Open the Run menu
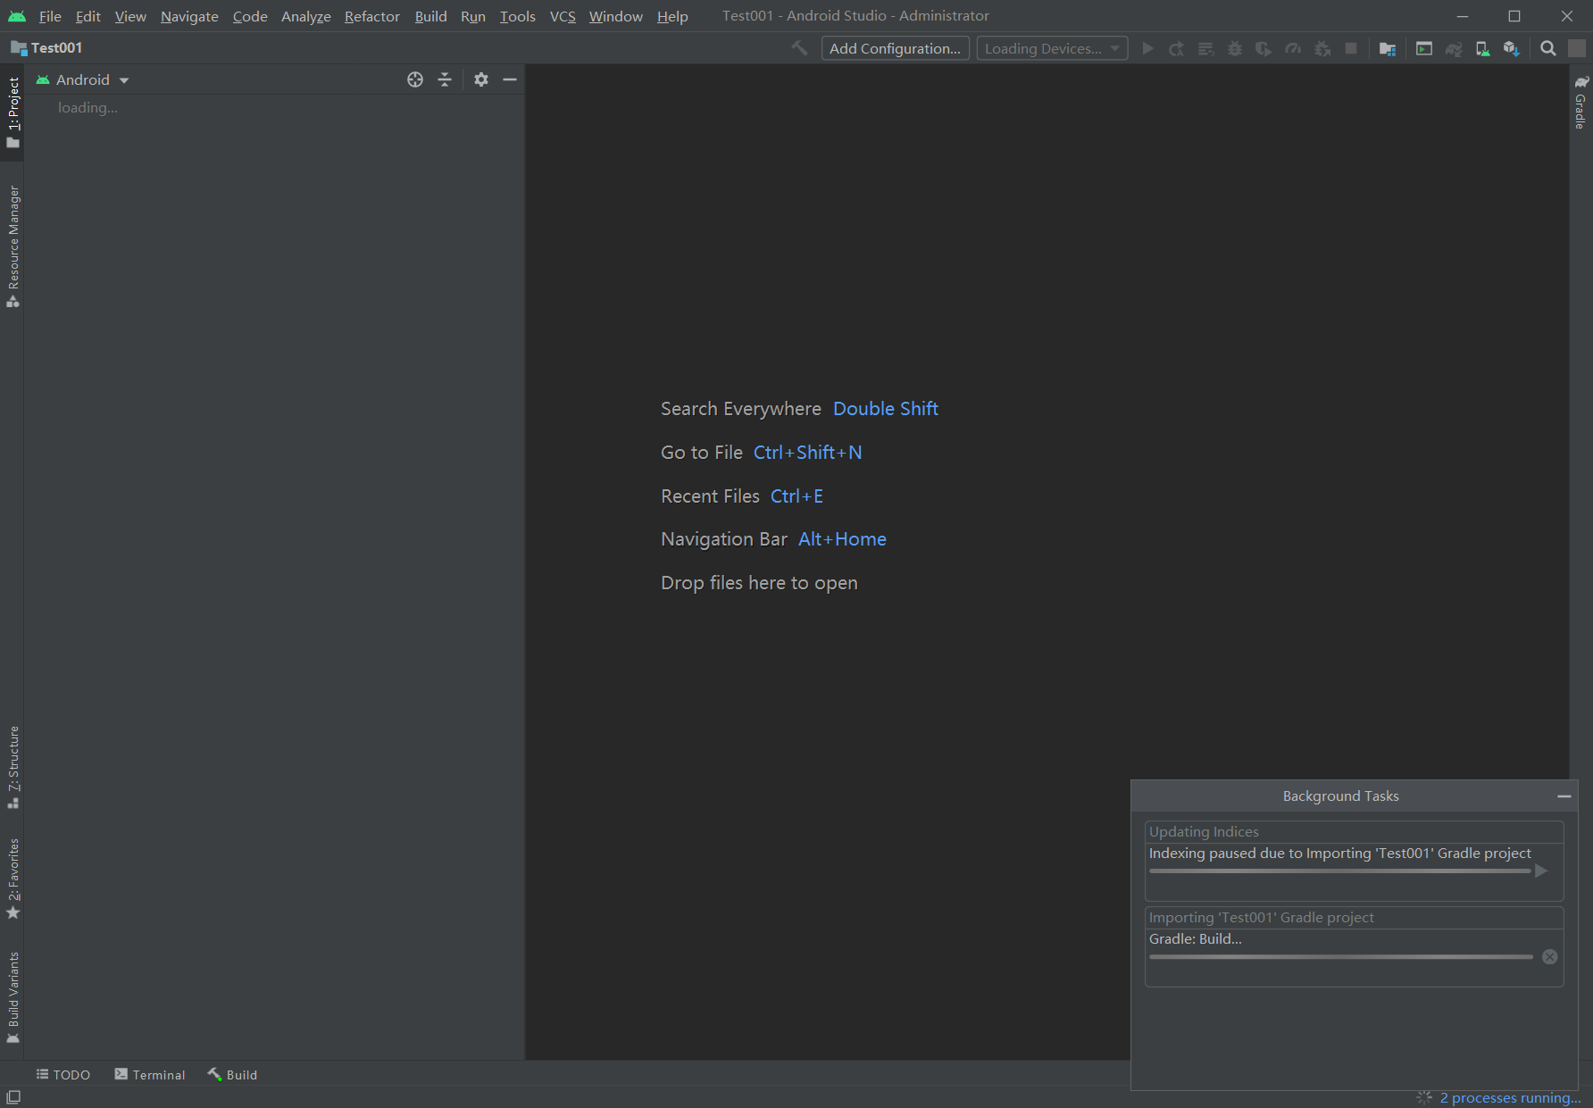The height and width of the screenshot is (1108, 1593). coord(473,16)
